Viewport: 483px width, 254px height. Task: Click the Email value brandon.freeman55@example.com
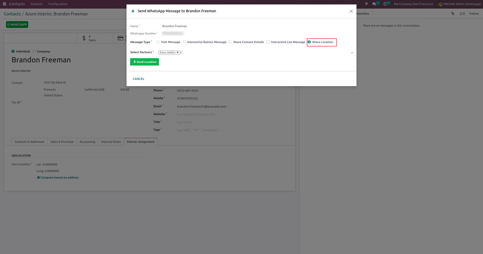202,107
